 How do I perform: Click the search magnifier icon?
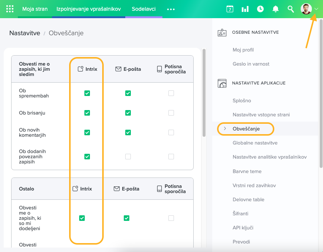291,9
